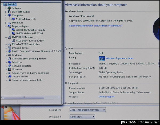Select the ACPI x64-based PC label

pyautogui.click(x=26, y=19)
